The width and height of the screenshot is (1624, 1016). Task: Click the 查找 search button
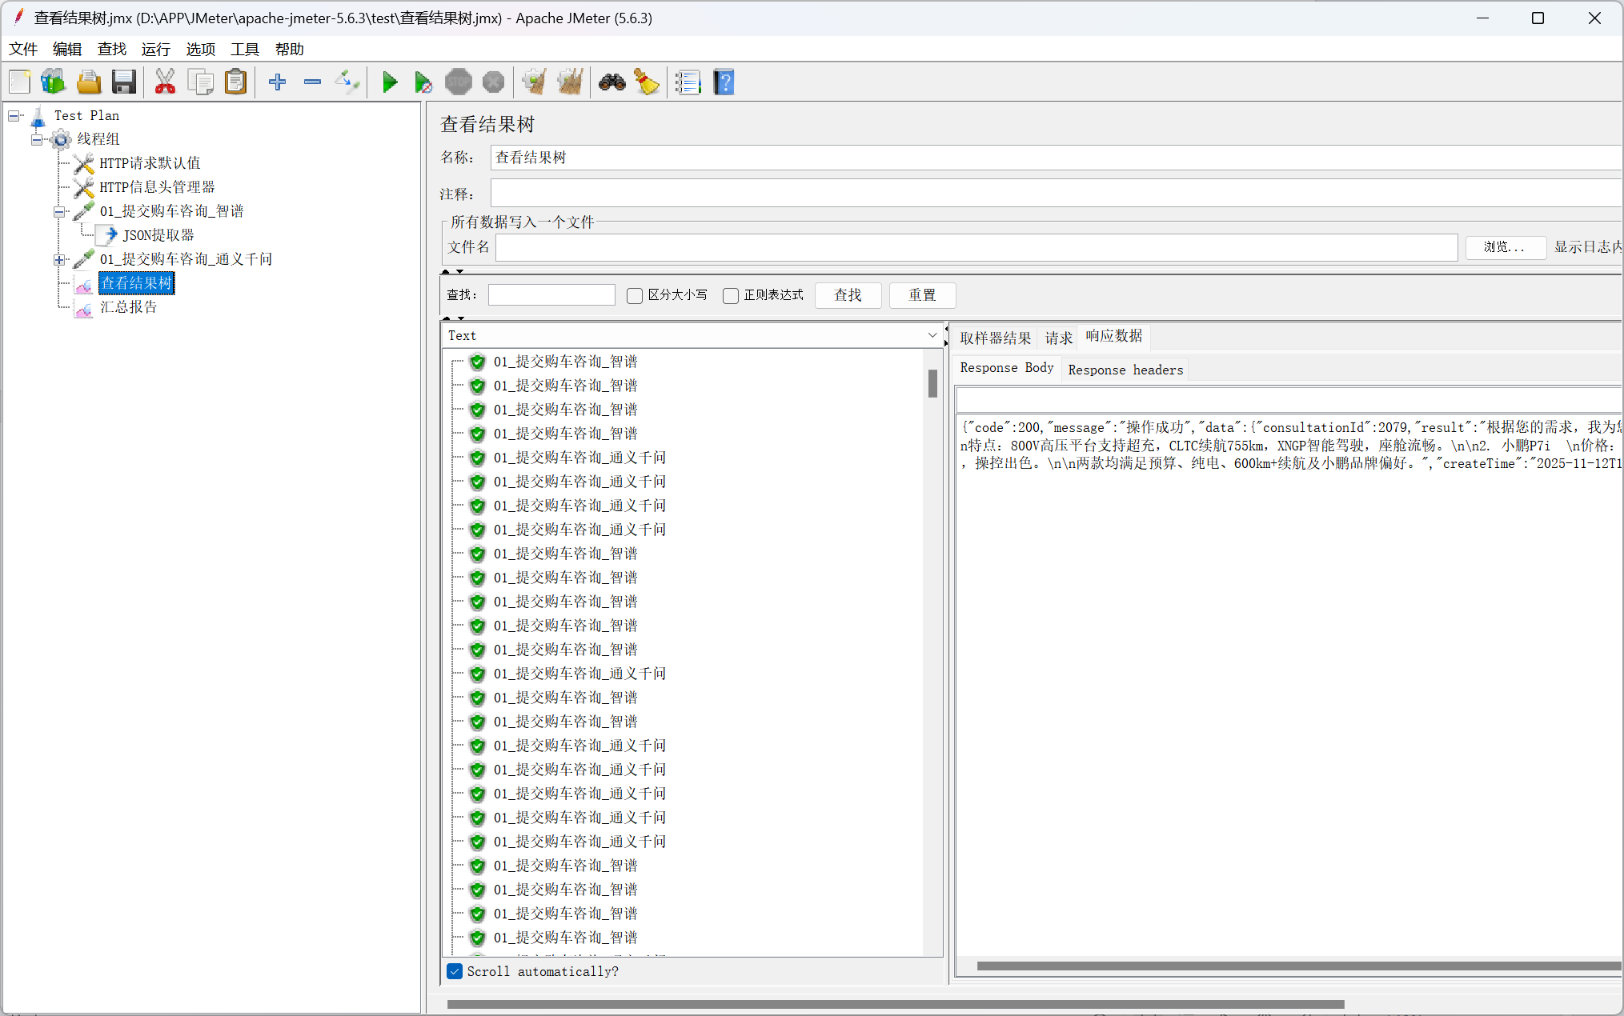tap(848, 295)
